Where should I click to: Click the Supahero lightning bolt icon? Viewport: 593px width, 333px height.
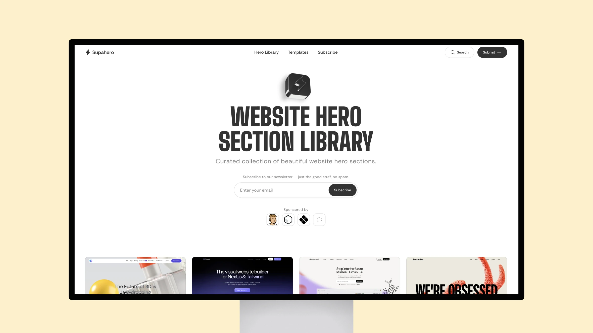(88, 52)
